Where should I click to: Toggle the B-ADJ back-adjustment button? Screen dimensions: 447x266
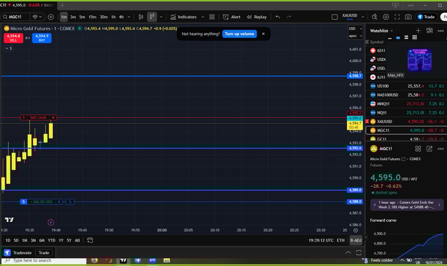356,240
